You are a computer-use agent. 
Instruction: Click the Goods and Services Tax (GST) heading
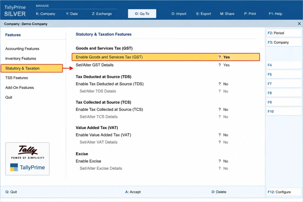pyautogui.click(x=104, y=48)
